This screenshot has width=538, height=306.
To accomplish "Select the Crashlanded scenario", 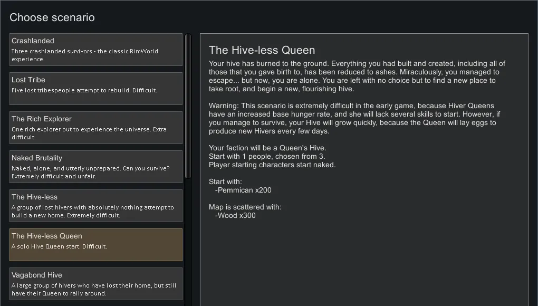I will click(96, 50).
